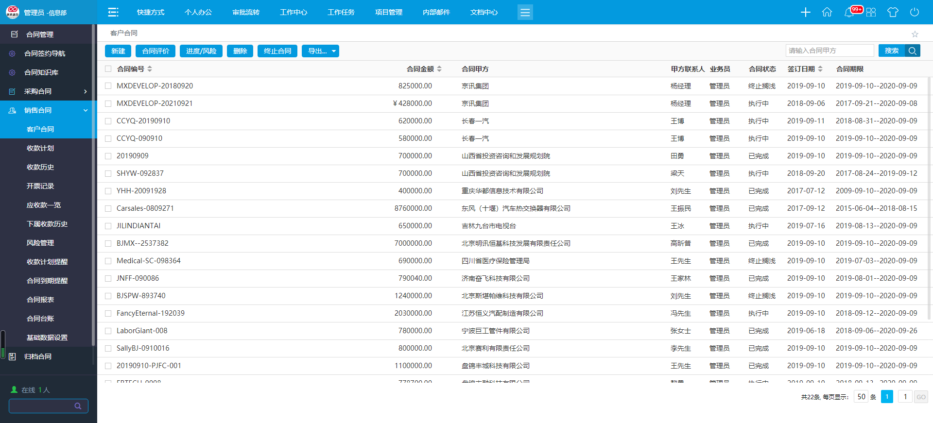Collapse sidebar using top hamburger icon

[113, 12]
